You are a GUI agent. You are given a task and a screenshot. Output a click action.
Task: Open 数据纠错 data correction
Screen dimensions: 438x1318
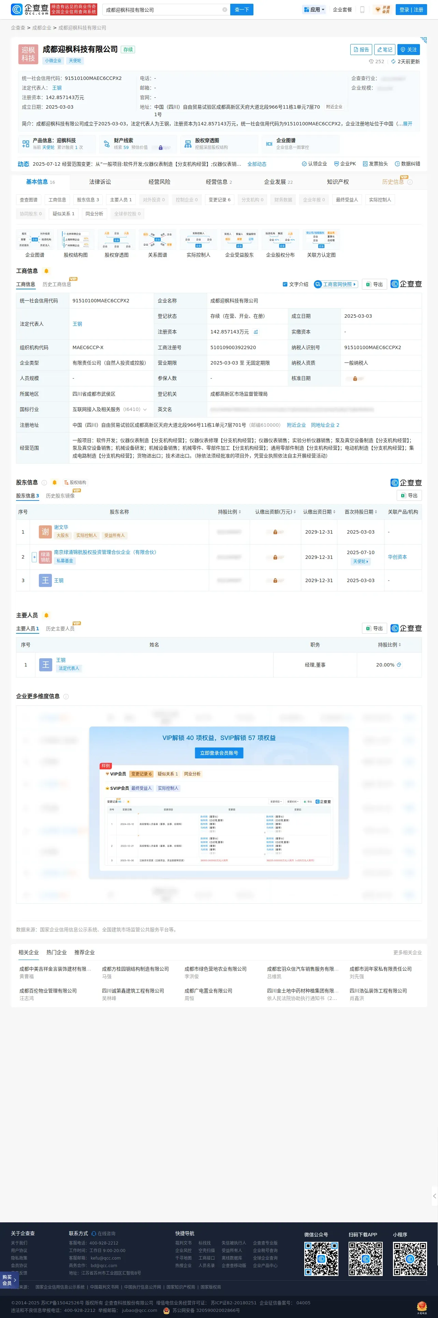pyautogui.click(x=407, y=164)
